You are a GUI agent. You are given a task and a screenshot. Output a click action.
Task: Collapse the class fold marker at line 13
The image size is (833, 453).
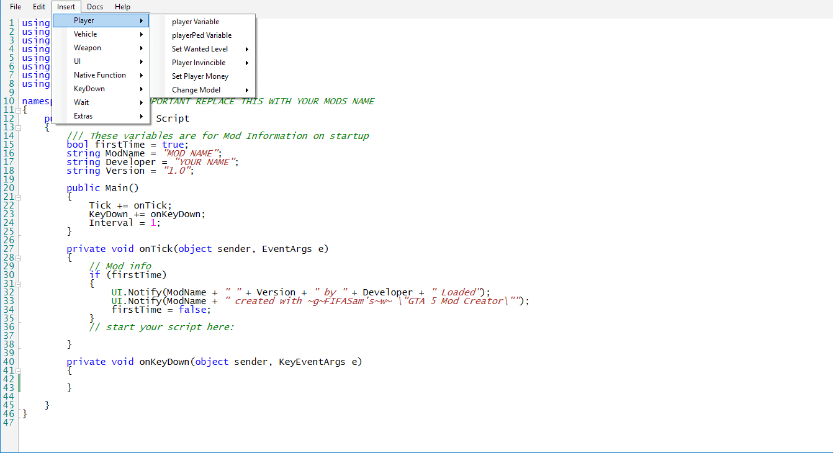(19, 127)
